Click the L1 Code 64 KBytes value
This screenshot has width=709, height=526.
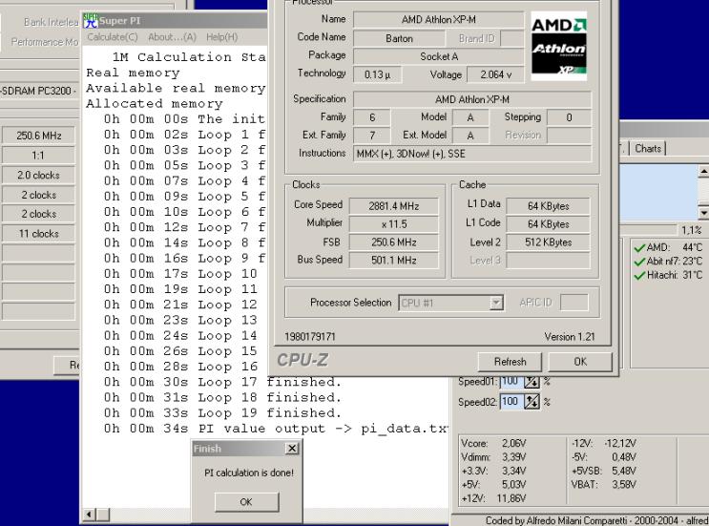(x=548, y=224)
